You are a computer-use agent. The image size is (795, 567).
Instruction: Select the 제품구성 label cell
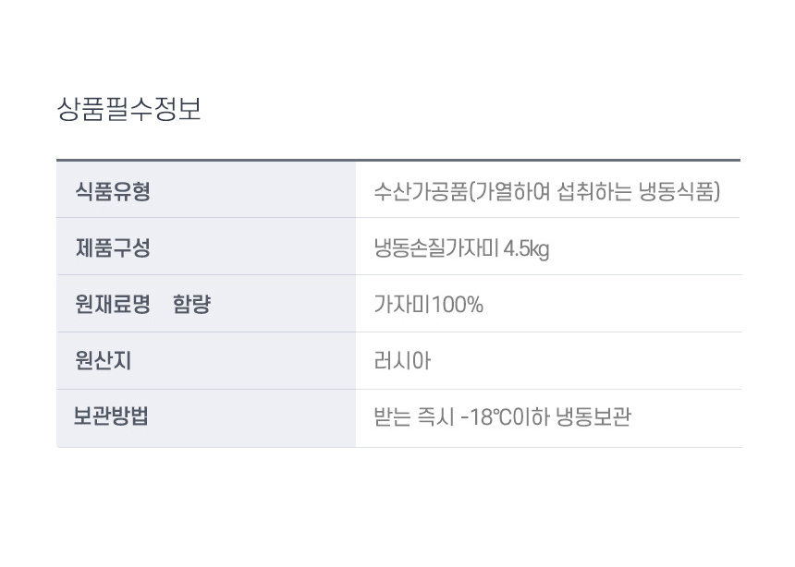click(x=206, y=247)
